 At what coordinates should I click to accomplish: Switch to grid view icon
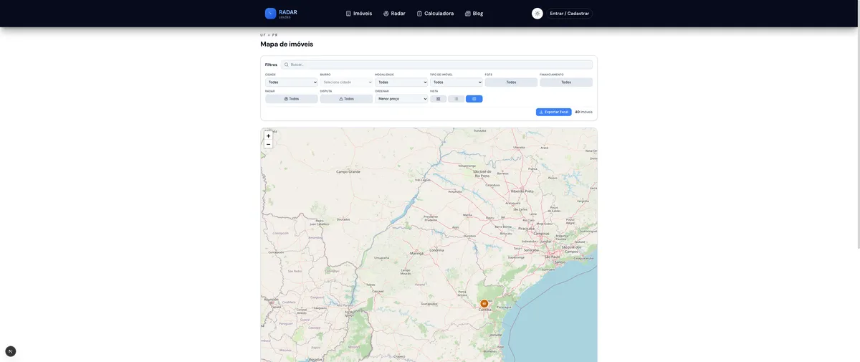coord(439,99)
